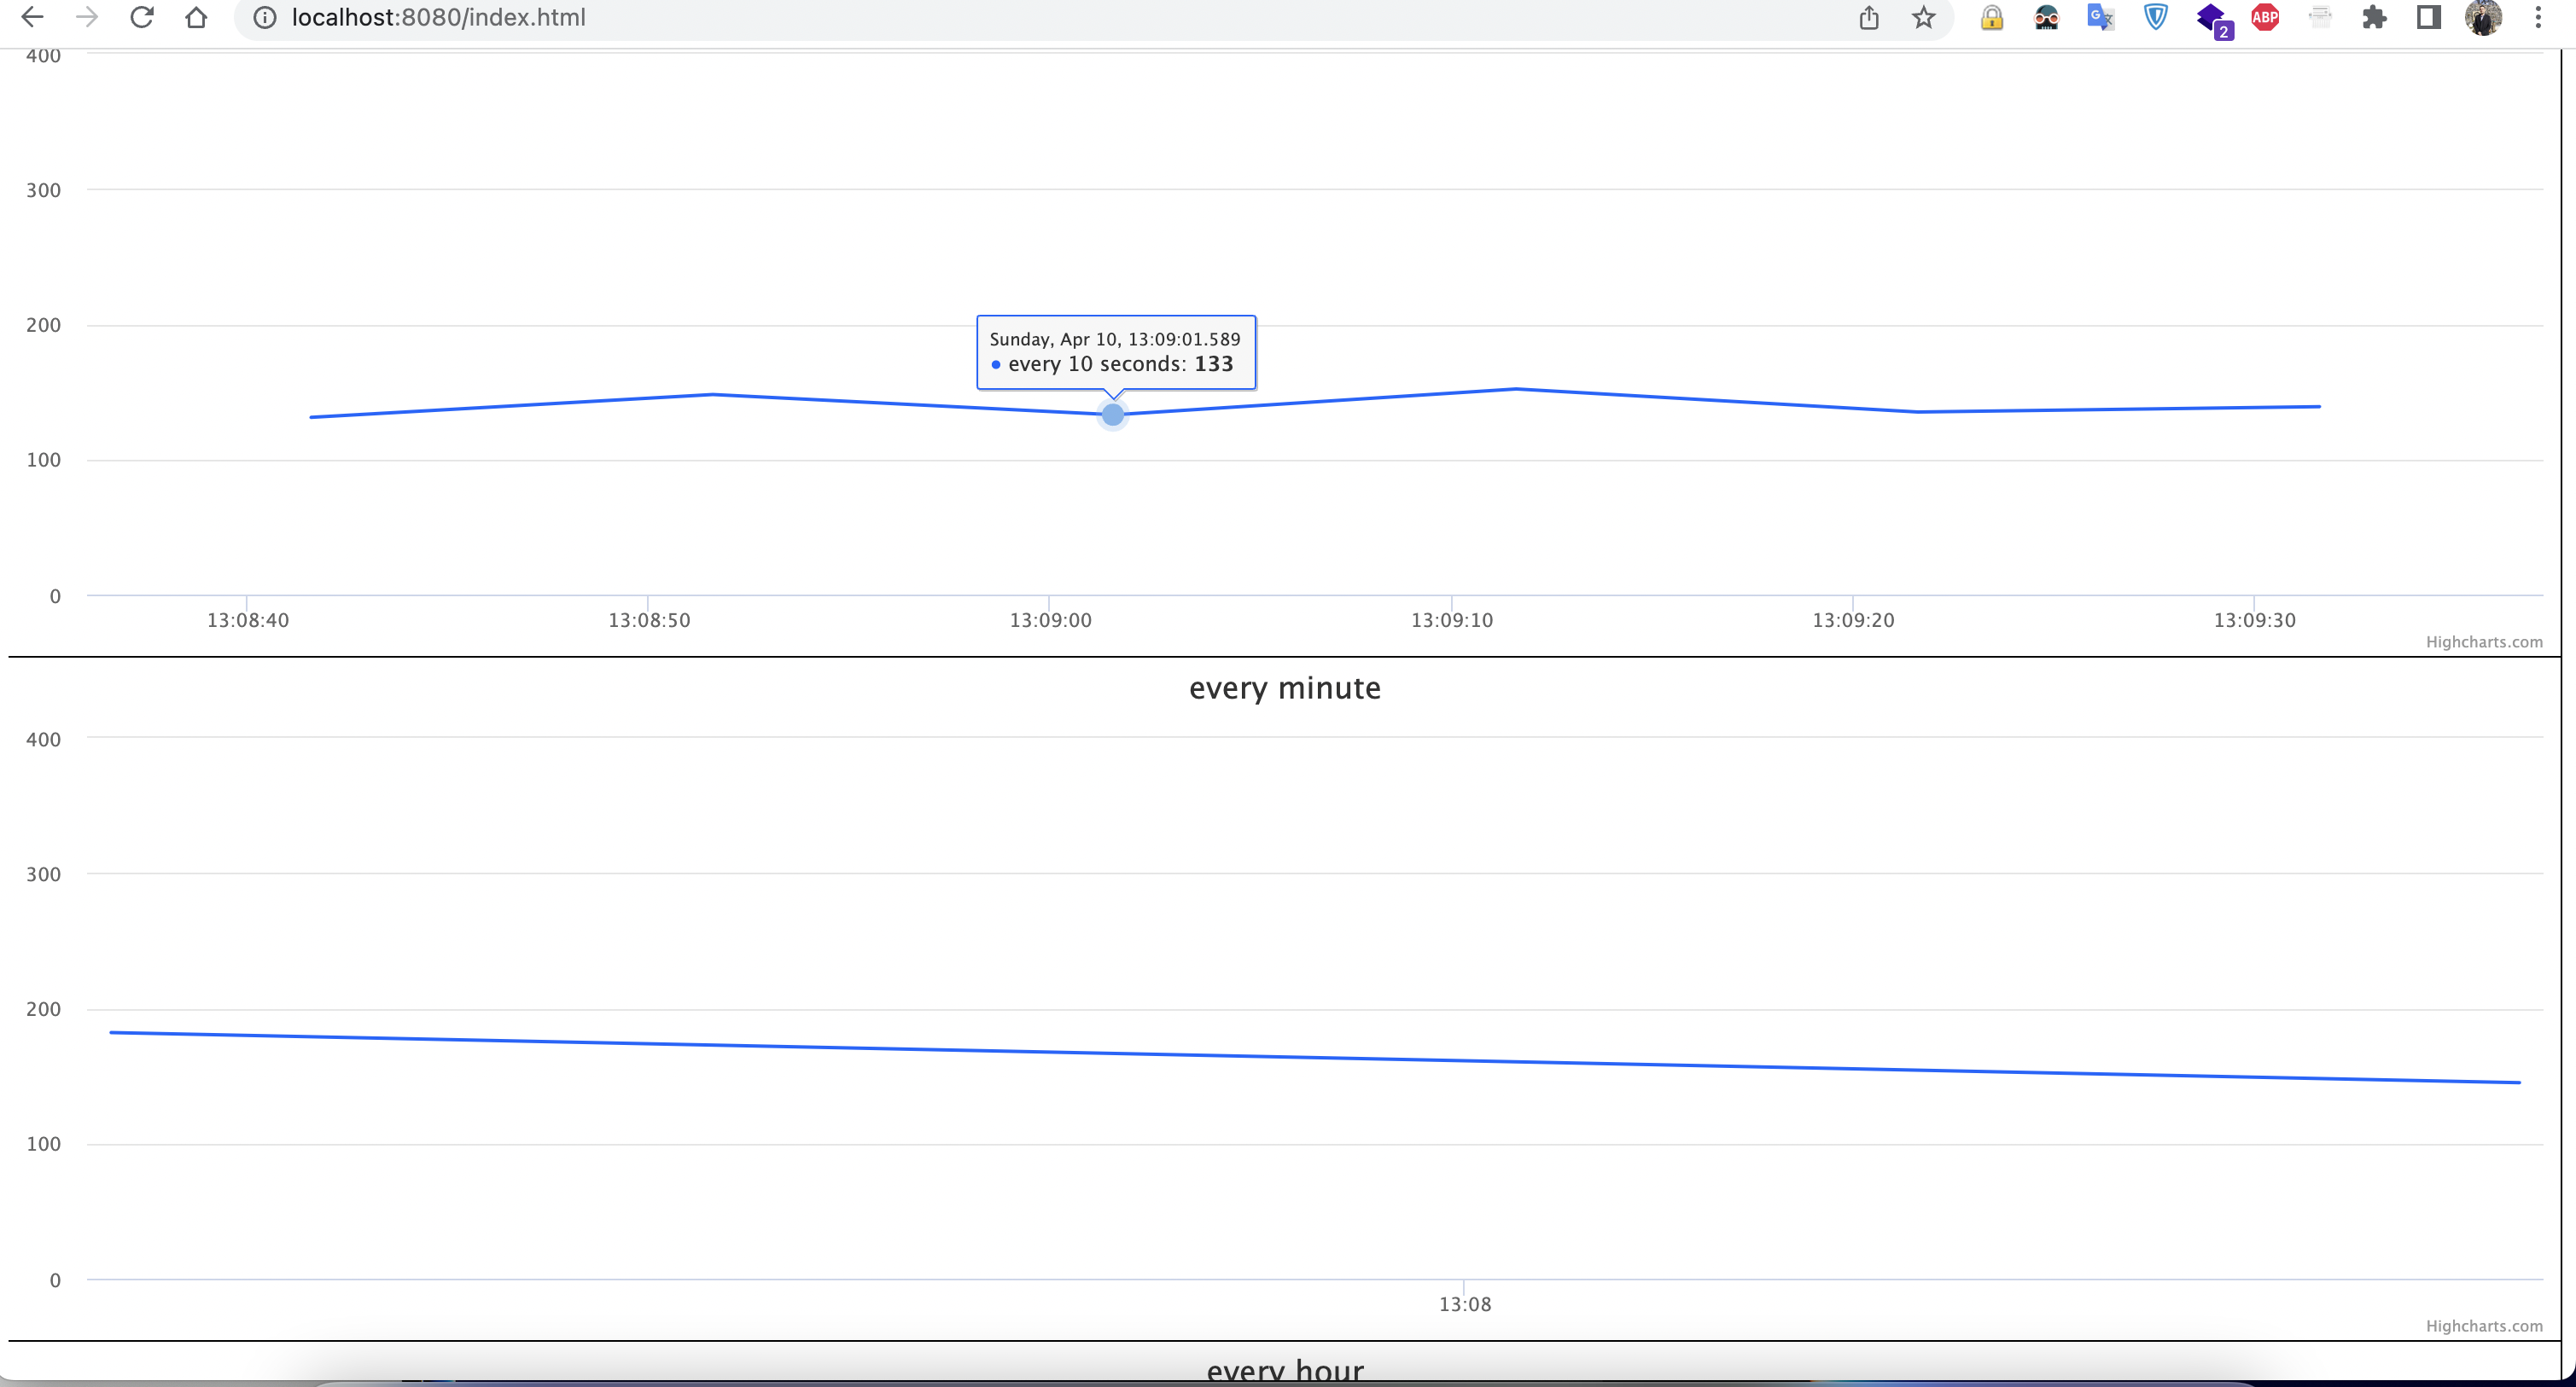2576x1387 pixels.
Task: Bookmark this tab with the star
Action: point(1924,17)
